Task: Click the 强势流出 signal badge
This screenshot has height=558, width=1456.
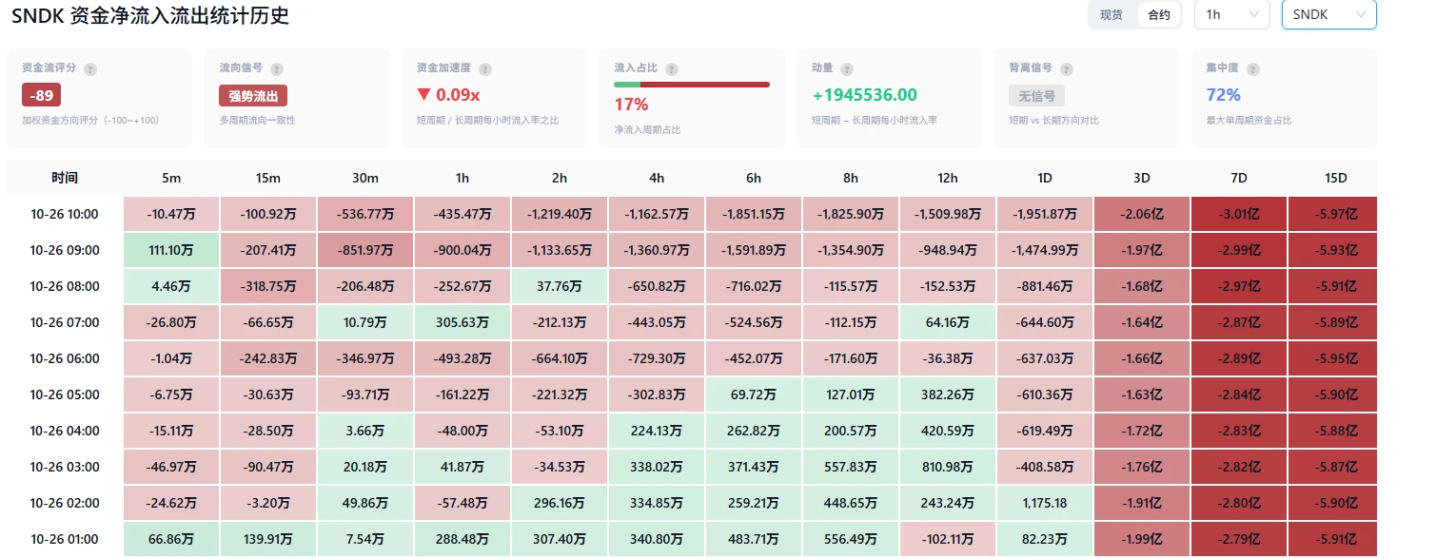Action: pyautogui.click(x=253, y=95)
